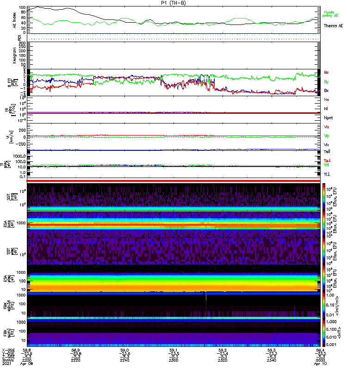The width and height of the screenshot is (347, 370).
Task: Click the blue Bx legend label
Action: tap(326, 91)
